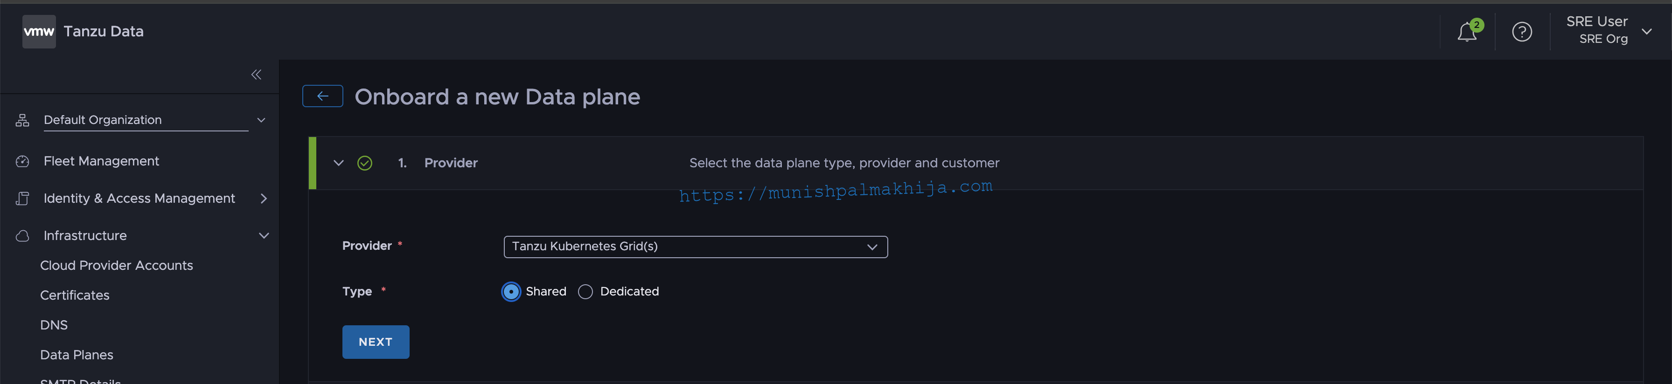The image size is (1672, 384).
Task: Go to Data Planes page
Action: coord(77,356)
